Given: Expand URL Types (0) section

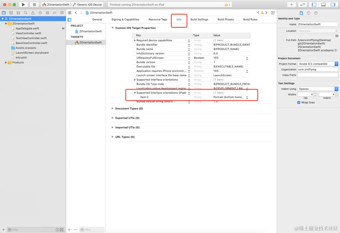Looking at the screenshot, I should 112,137.
